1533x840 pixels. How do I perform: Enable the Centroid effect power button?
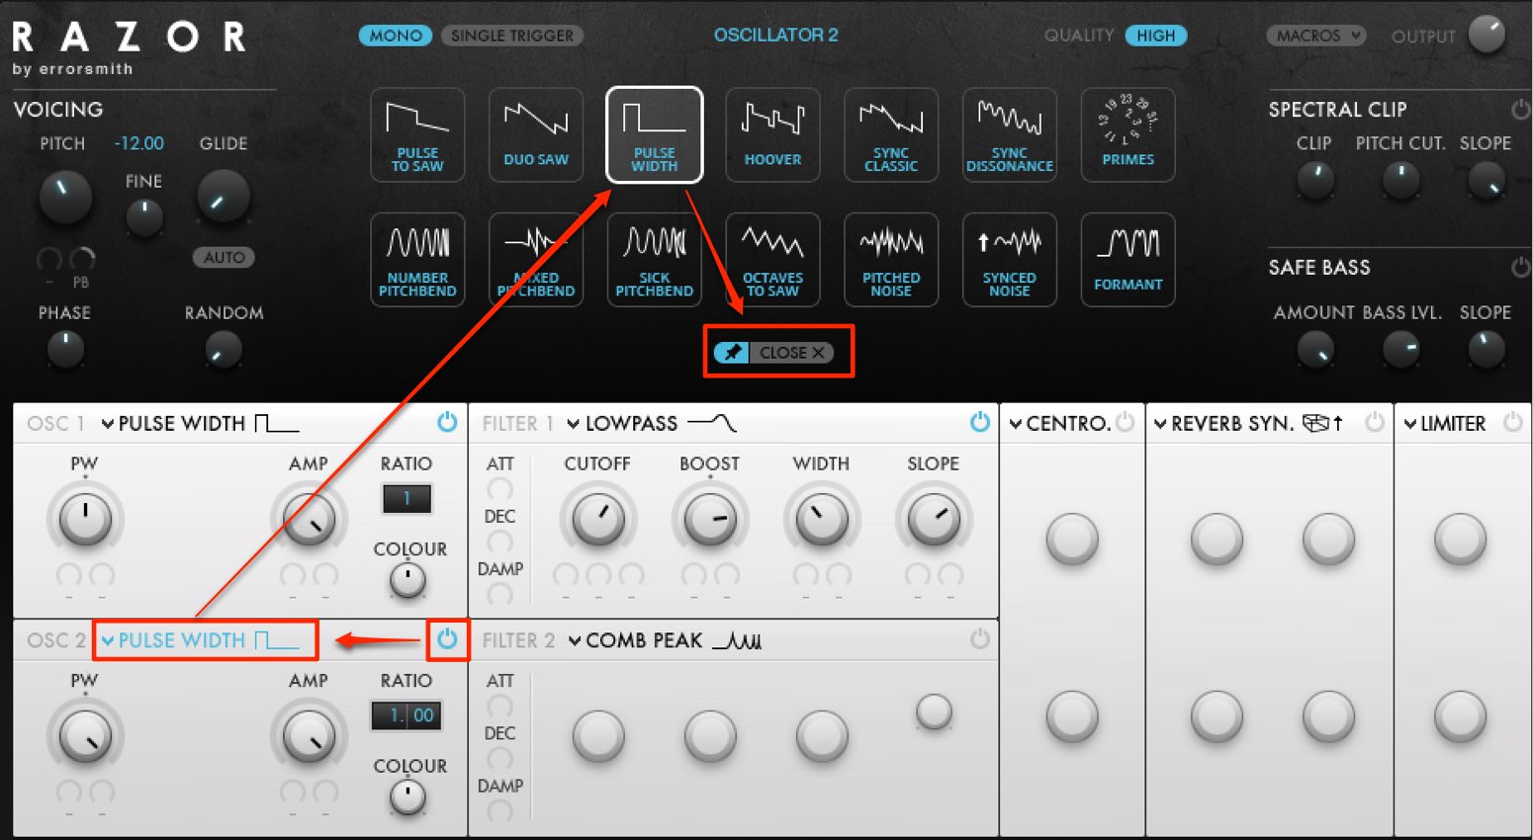(1125, 422)
